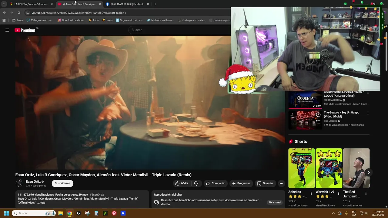This screenshot has height=218, width=388.
Task: Dislike the Triple Lavada video
Action: point(196,183)
